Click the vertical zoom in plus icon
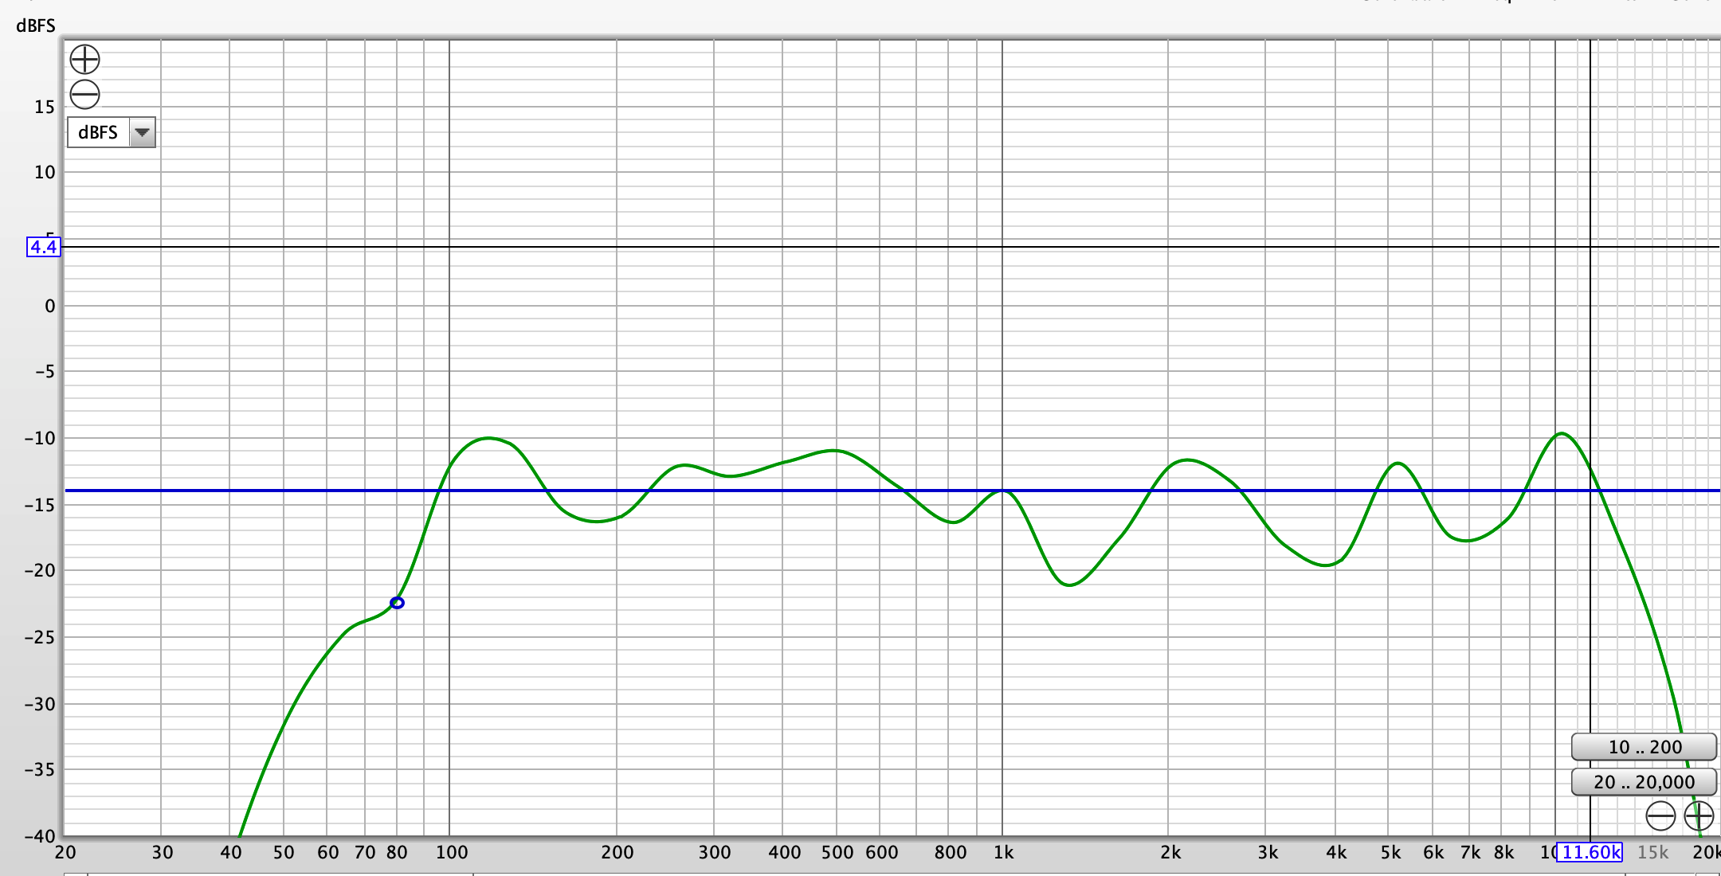 point(84,59)
